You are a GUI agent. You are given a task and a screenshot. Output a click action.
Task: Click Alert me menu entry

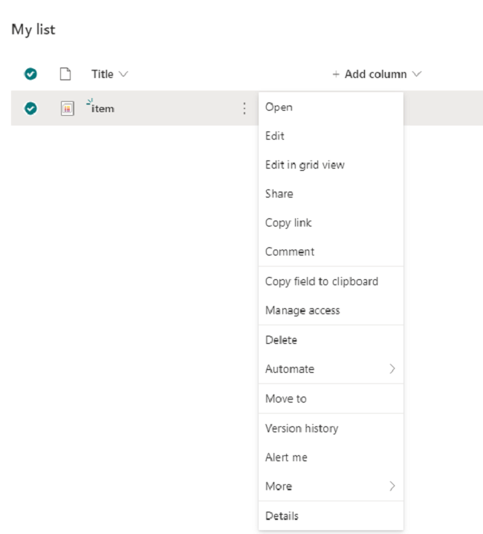[x=331, y=457]
